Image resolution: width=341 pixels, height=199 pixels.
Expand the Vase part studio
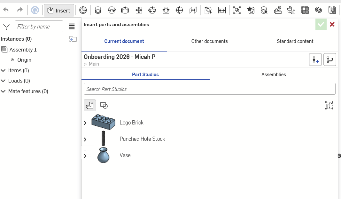pyautogui.click(x=85, y=156)
